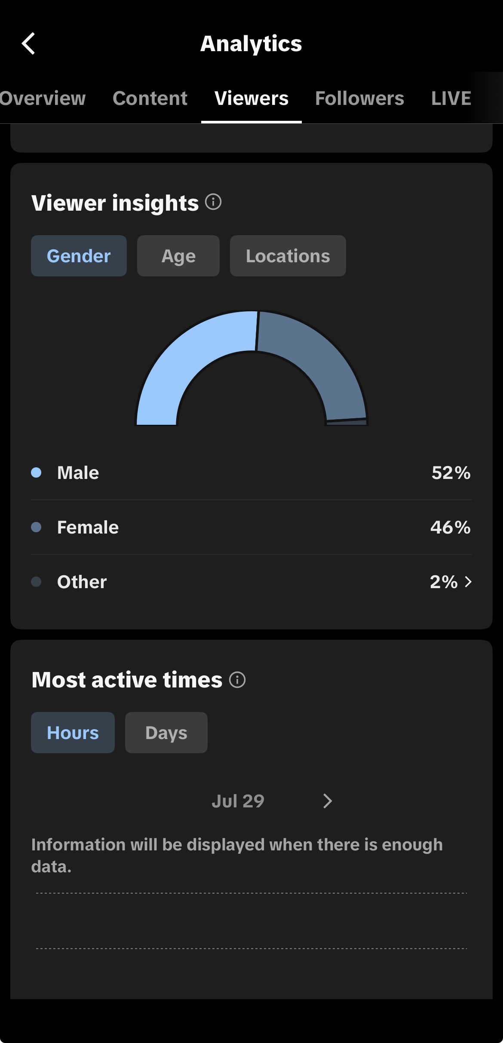Viewport: 503px width, 1043px height.
Task: Switch active times to Days
Action: pyautogui.click(x=166, y=733)
